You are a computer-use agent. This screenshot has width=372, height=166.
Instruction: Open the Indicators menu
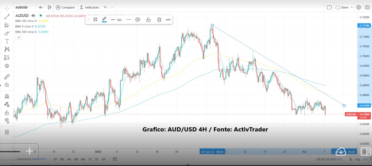point(89,7)
